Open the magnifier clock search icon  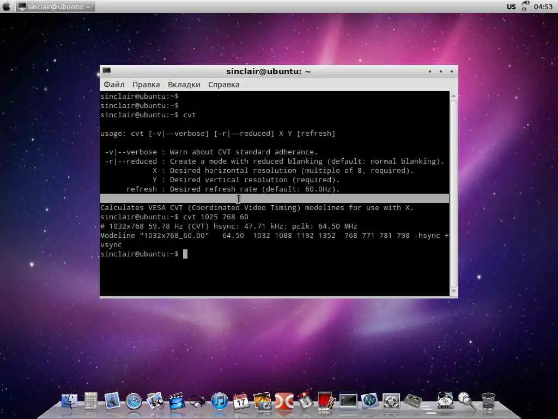466,401
